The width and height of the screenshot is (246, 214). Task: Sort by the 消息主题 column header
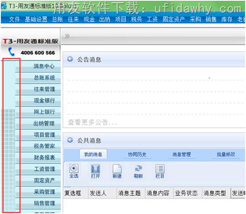tap(131, 193)
